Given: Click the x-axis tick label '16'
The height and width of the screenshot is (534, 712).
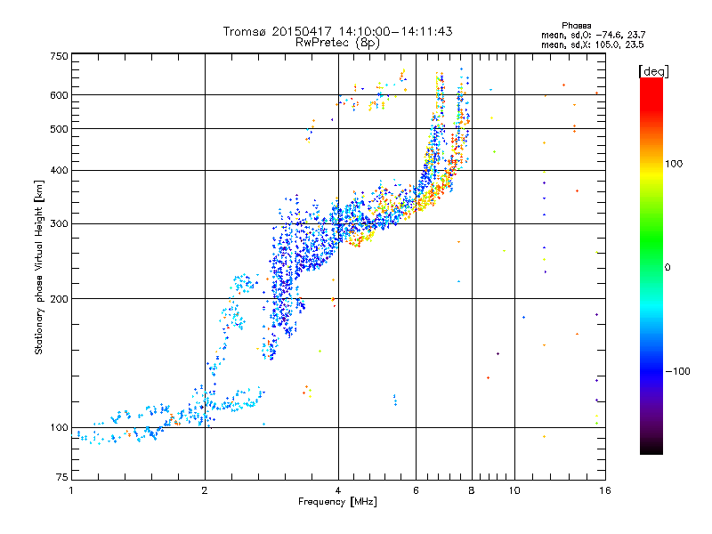Looking at the screenshot, I should click(605, 490).
